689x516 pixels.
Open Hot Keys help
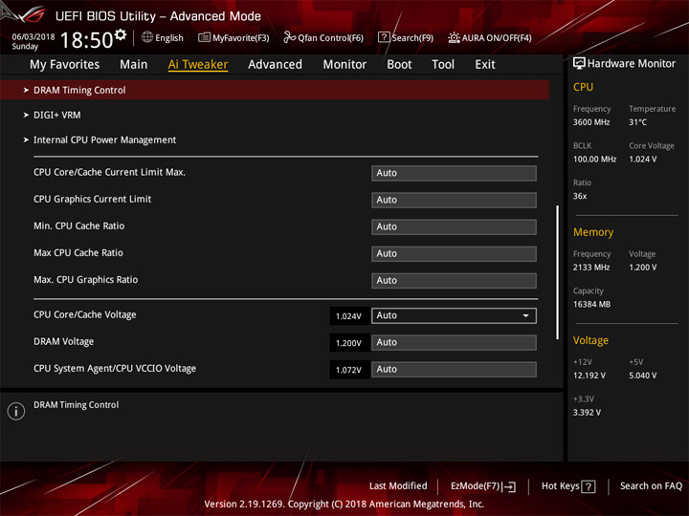click(x=568, y=486)
